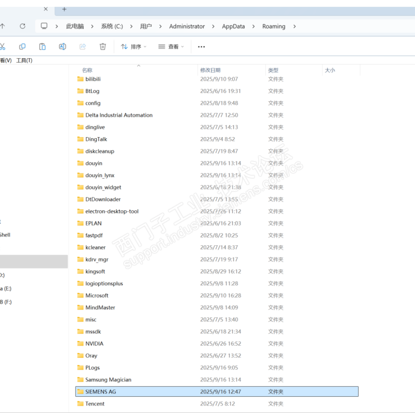Sort by 大小 column header
Viewport: 415px width, 413px height.
(330, 70)
